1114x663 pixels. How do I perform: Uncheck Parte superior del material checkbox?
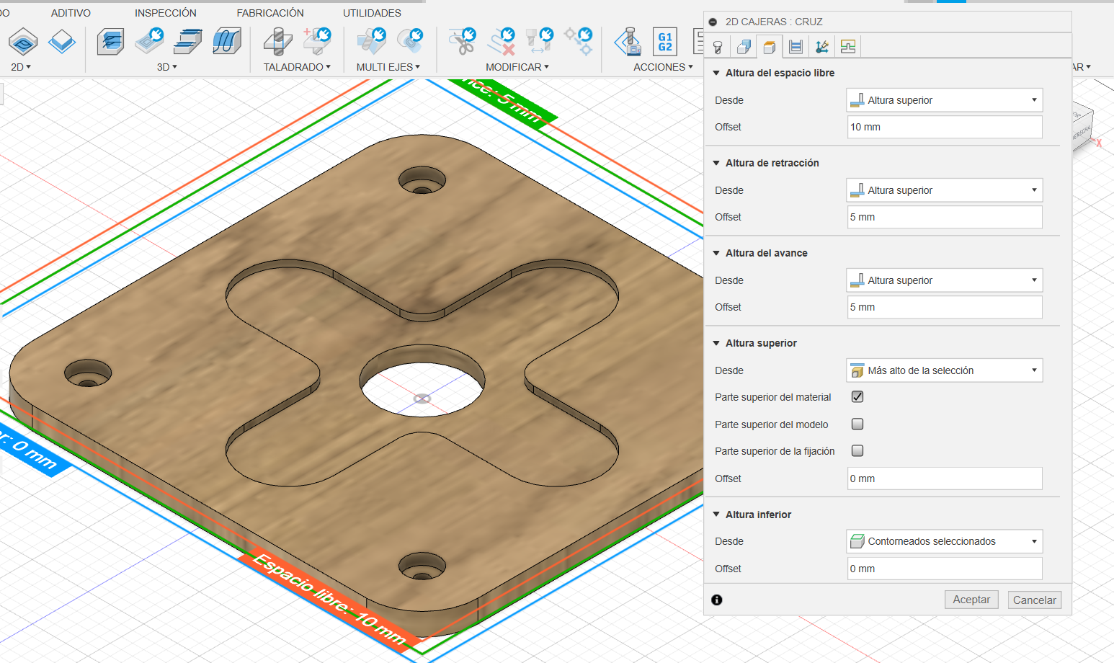pos(857,396)
